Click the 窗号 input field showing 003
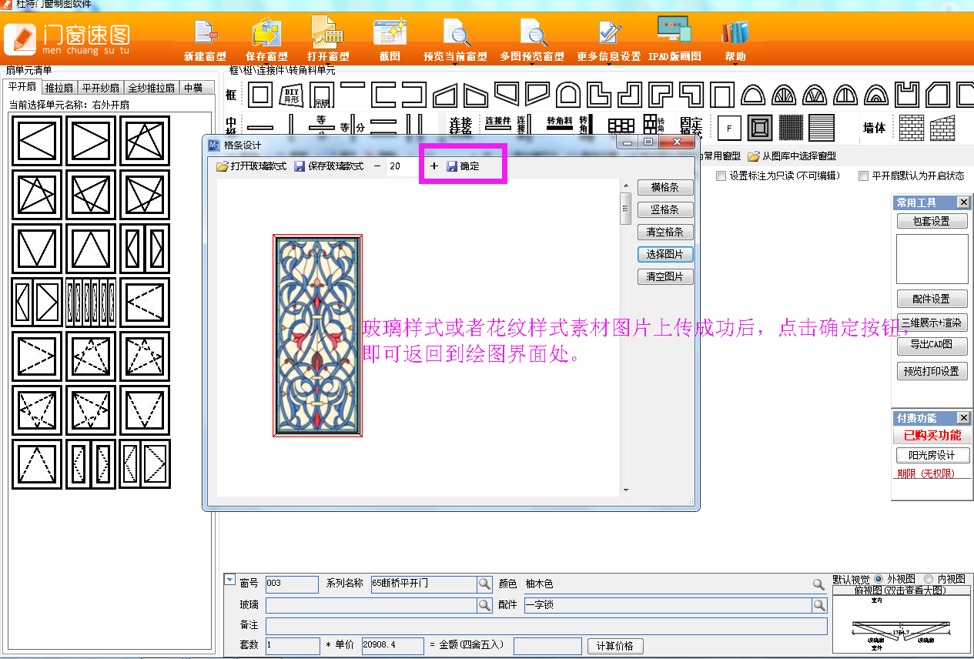This screenshot has height=659, width=974. (292, 584)
